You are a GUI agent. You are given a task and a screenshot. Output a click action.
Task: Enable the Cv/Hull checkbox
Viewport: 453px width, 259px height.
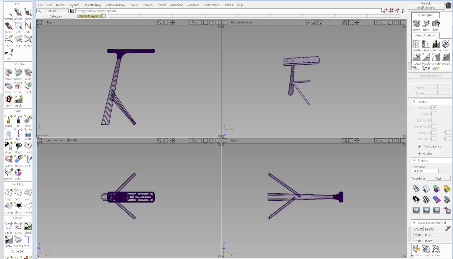tap(434, 114)
